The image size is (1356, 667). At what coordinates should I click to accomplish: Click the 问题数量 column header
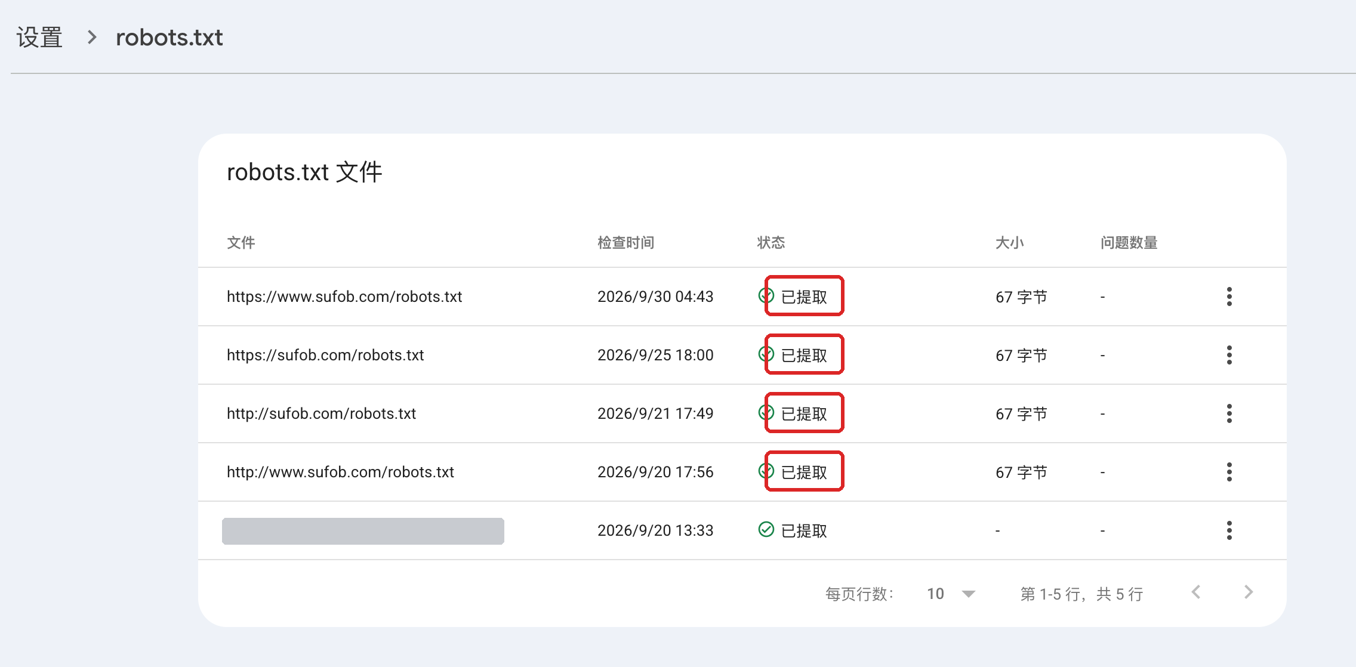tap(1129, 243)
